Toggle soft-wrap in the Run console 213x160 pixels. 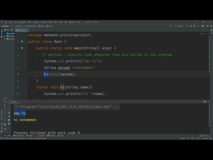click(9, 113)
